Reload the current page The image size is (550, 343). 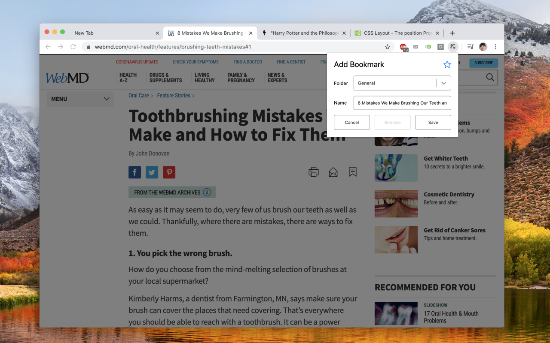click(x=73, y=47)
